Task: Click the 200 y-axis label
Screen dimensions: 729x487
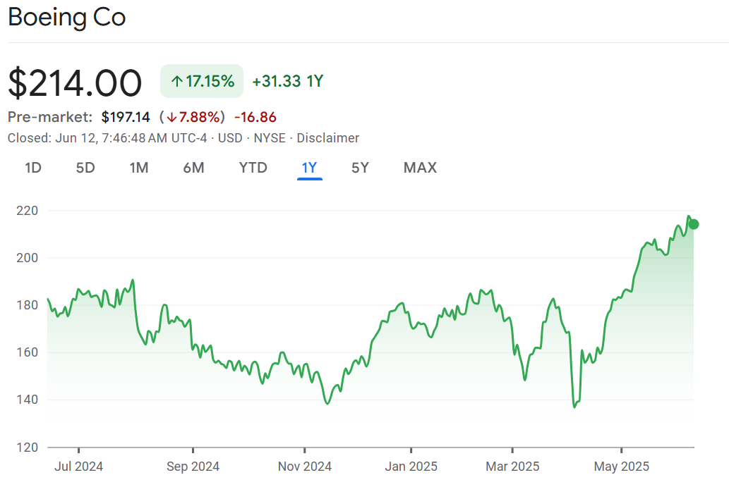Action: 27,258
